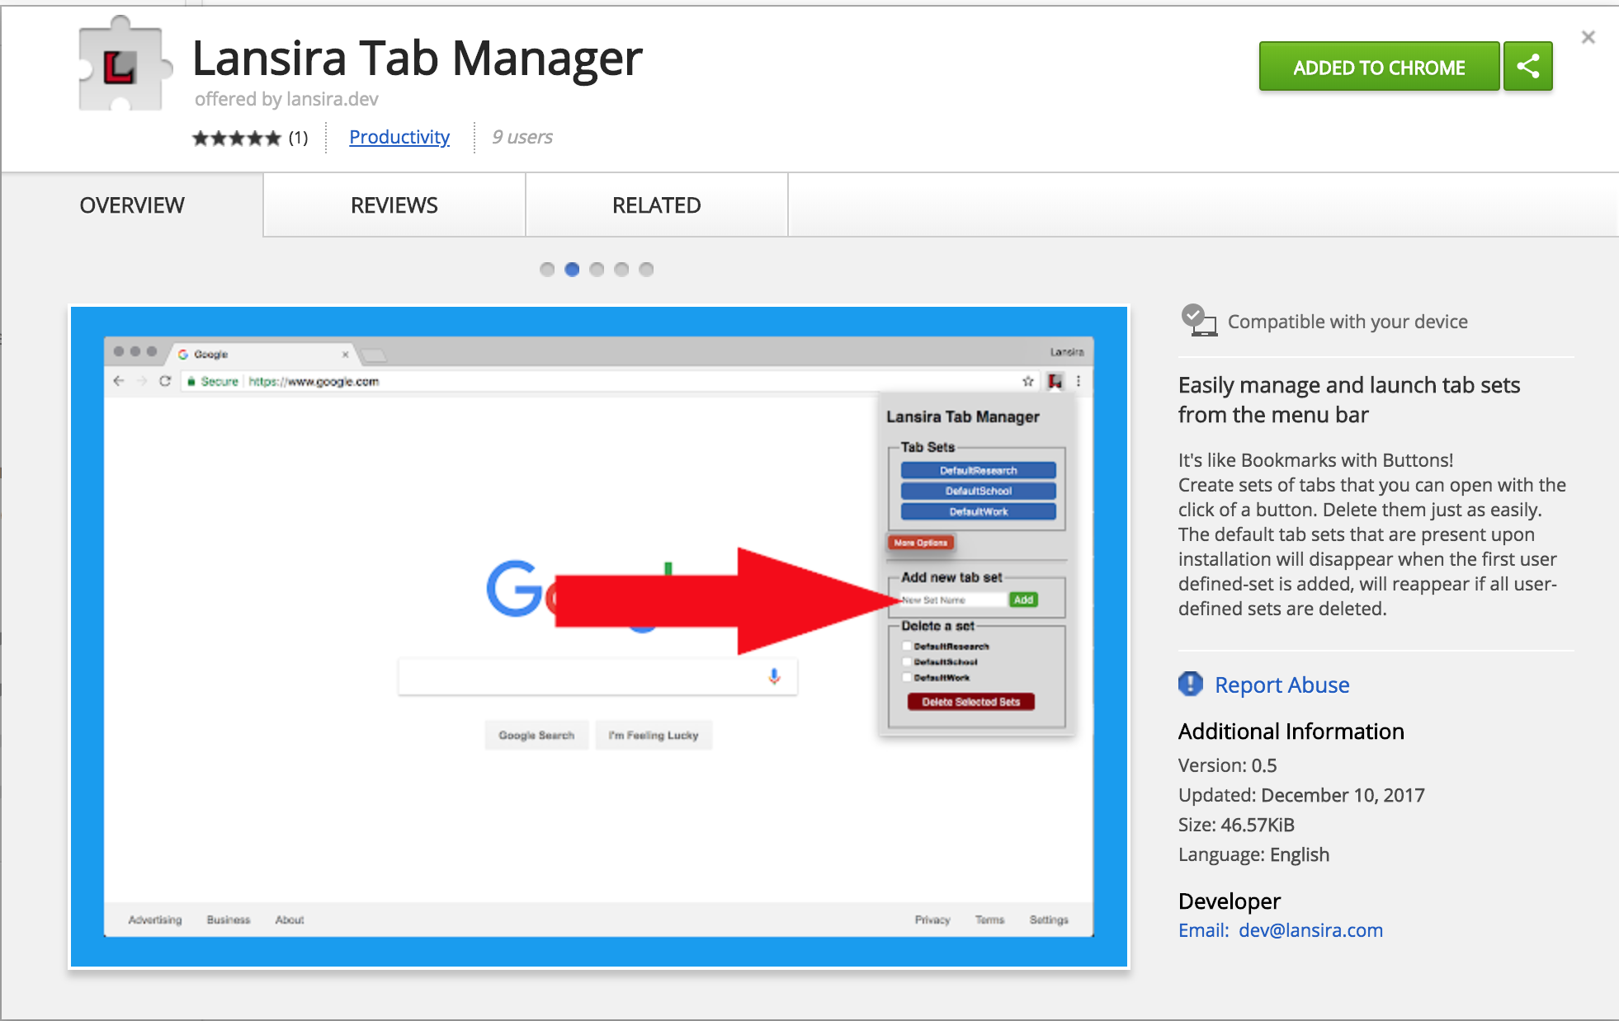1619x1021 pixels.
Task: Click the 'Version: 0.5' text
Action: click(1227, 765)
